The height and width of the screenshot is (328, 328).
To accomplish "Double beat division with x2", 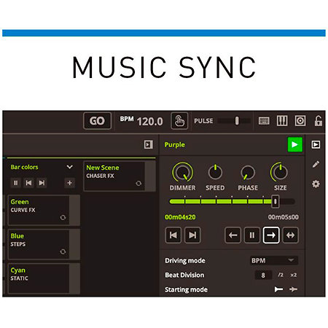I will [x=294, y=275].
